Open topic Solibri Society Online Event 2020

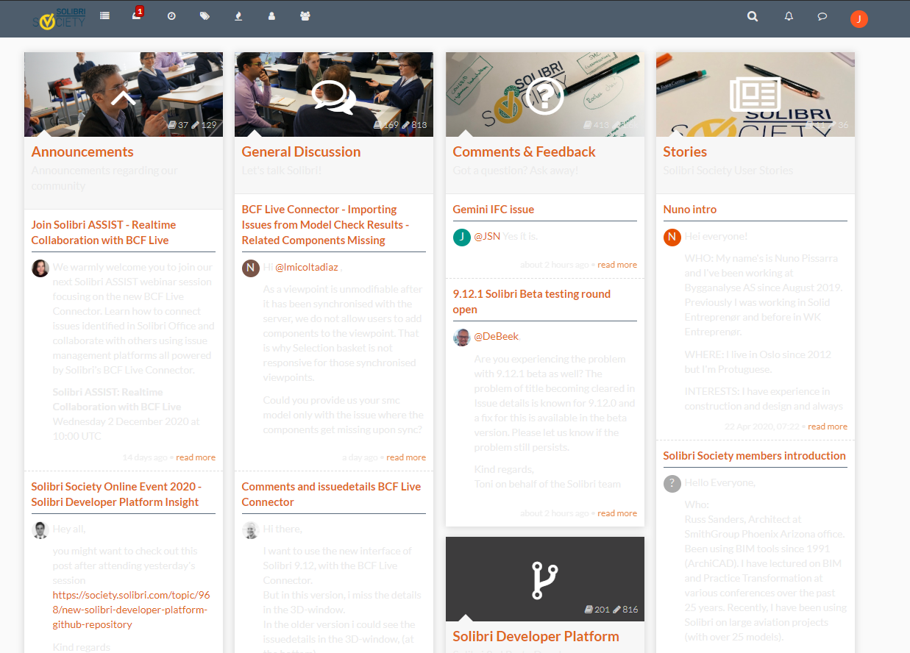(116, 494)
